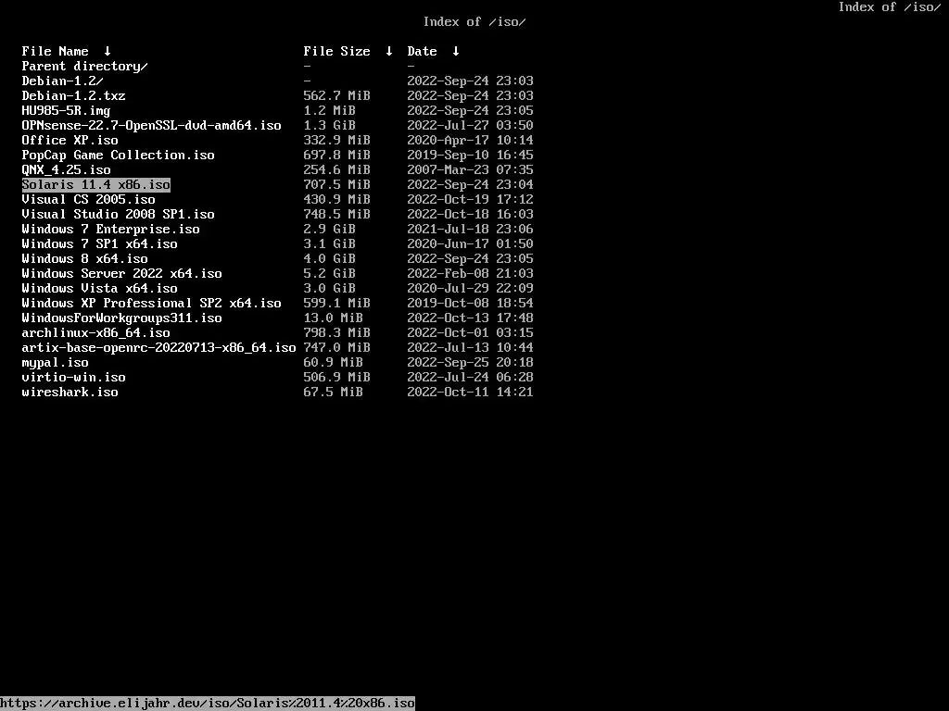
Task: Open the Debian-1.2/ folder
Action: [62, 81]
